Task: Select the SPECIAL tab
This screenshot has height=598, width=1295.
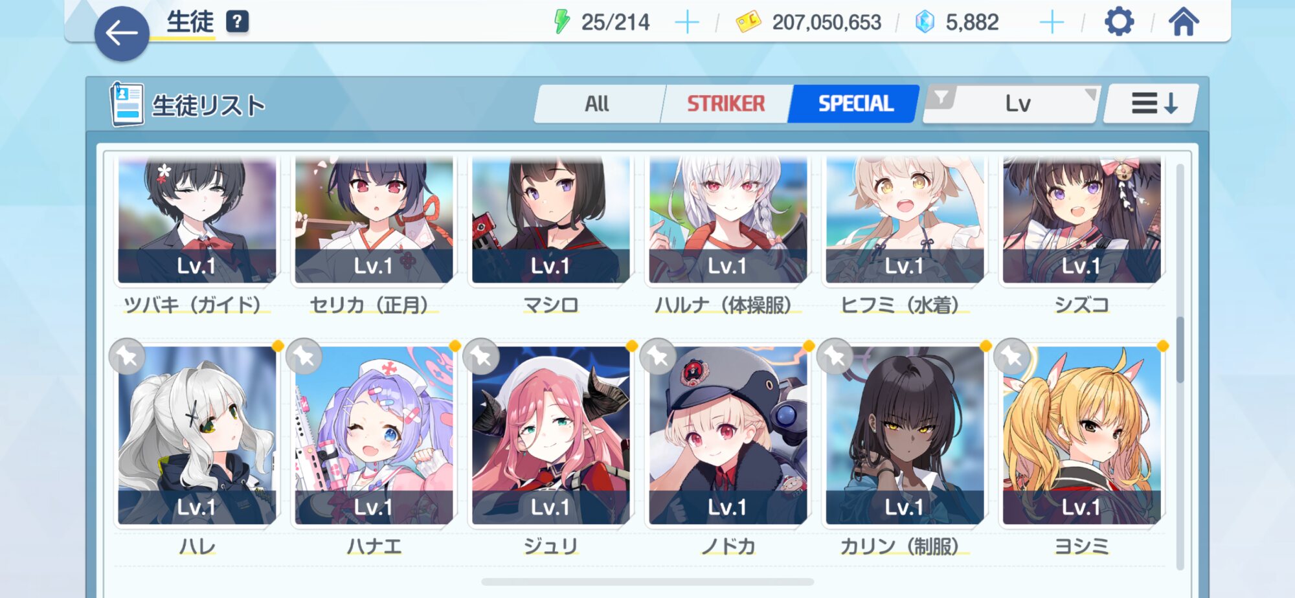Action: click(855, 104)
